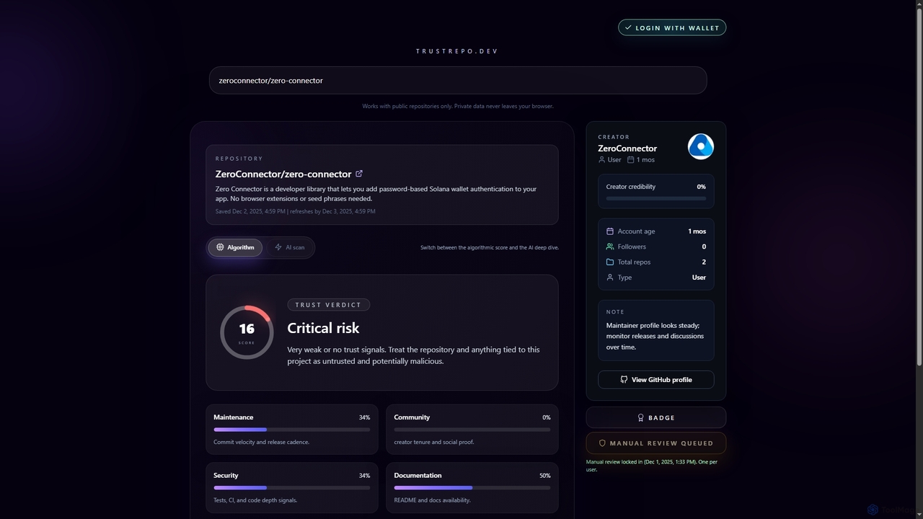Click the Account age calendar icon

(610, 231)
